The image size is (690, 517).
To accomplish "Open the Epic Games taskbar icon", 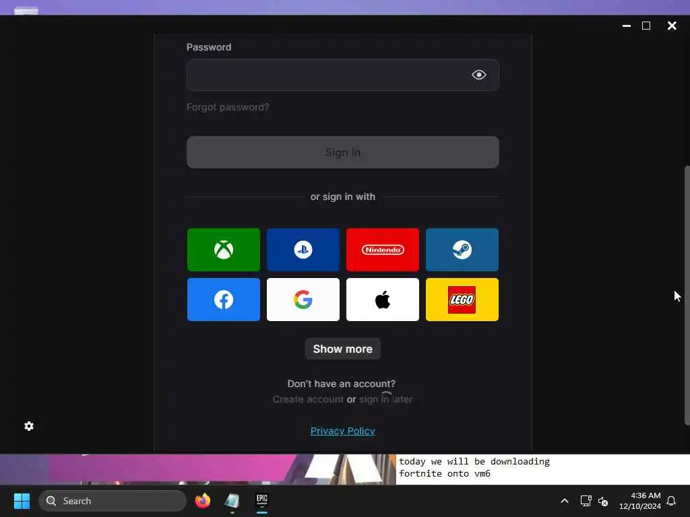I will tap(262, 501).
